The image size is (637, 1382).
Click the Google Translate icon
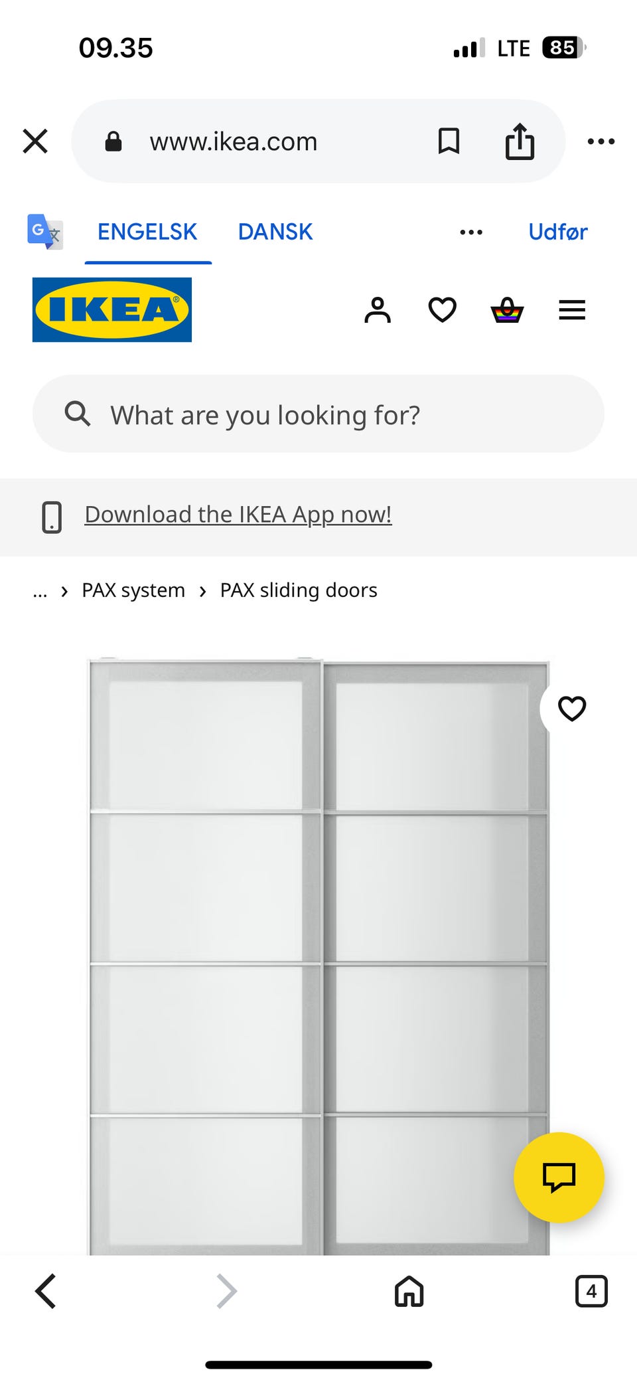pyautogui.click(x=45, y=232)
